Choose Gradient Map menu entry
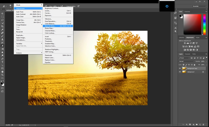Image resolution: width=209 pixels, height=127 pixels. 58,44
